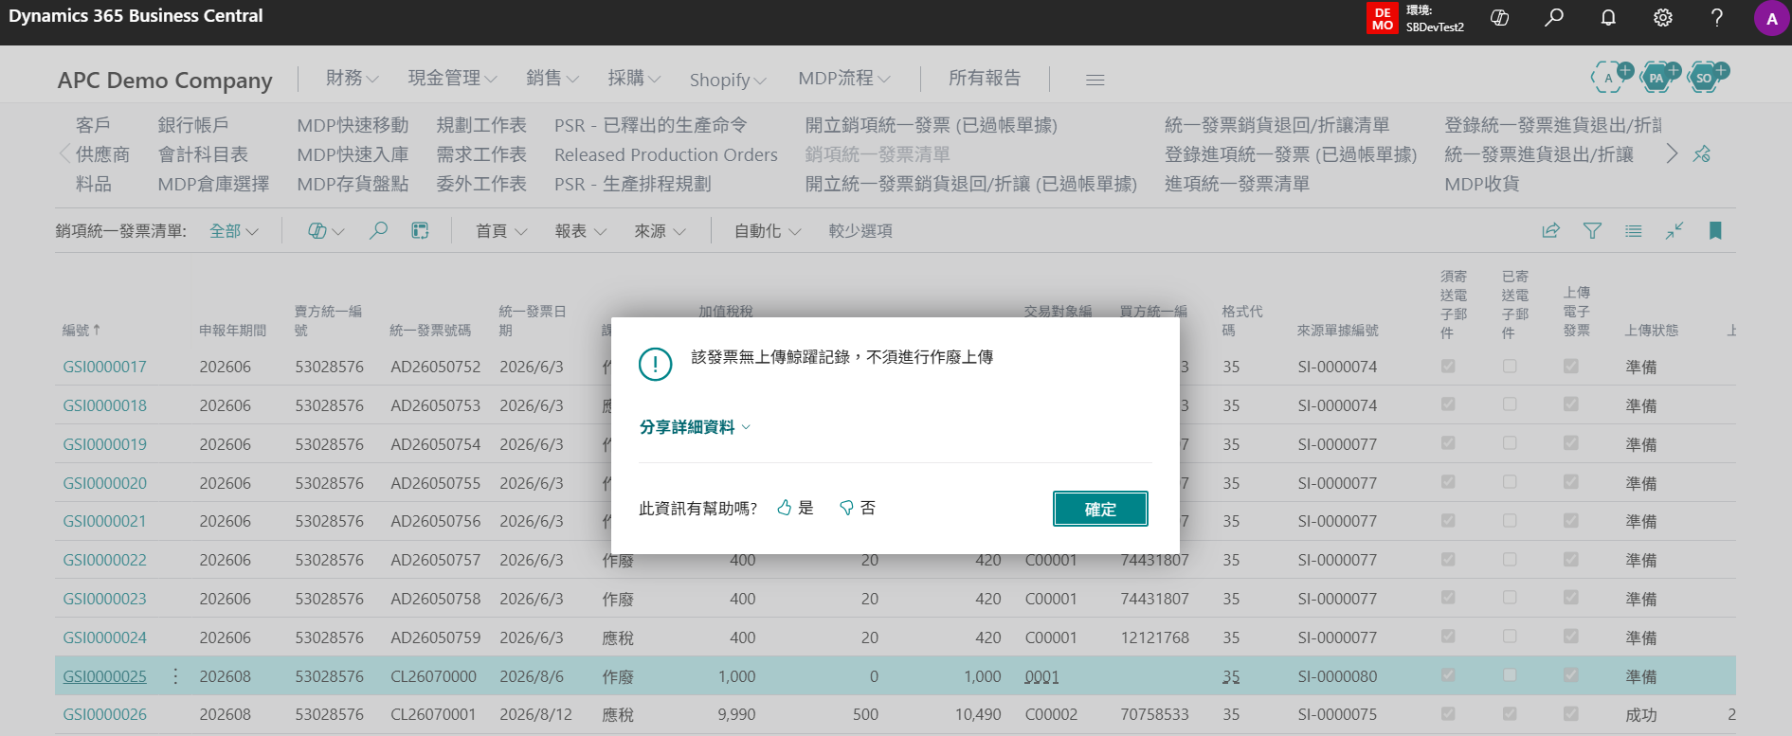Open the search magnifier in top bar
The height and width of the screenshot is (736, 1792).
click(1554, 17)
